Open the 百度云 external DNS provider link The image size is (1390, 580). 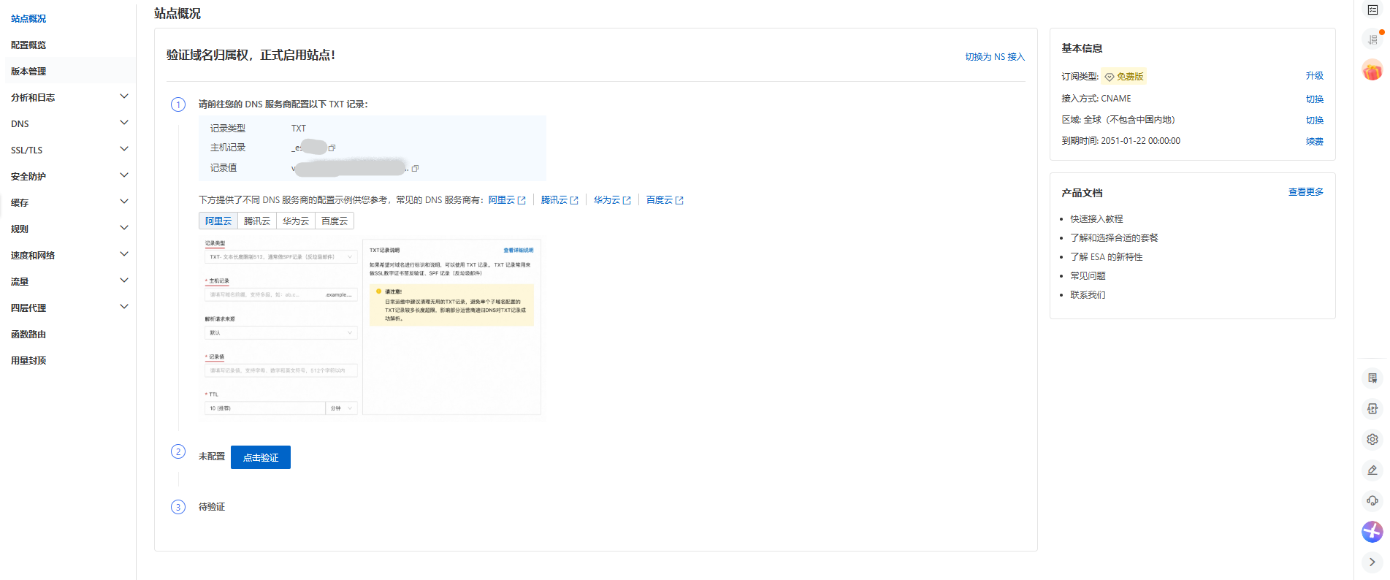click(665, 200)
